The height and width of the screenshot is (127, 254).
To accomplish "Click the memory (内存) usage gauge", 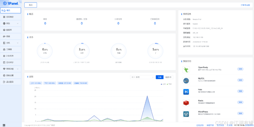I will (82, 51).
